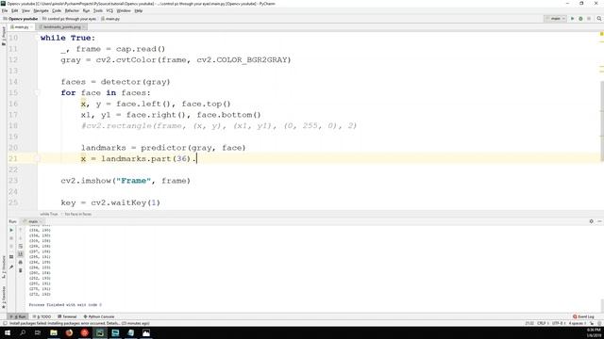The image size is (604, 339).
Task: Collapse the for face in faces block
Action: 38,92
